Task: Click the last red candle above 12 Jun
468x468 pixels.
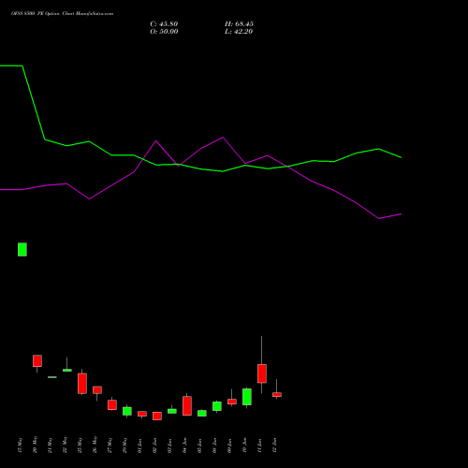Action: click(277, 395)
